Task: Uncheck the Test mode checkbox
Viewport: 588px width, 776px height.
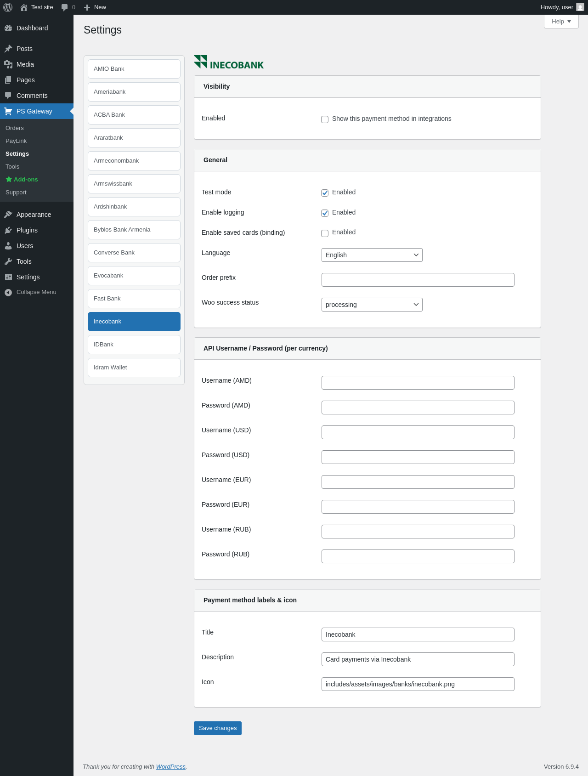Action: coord(325,193)
